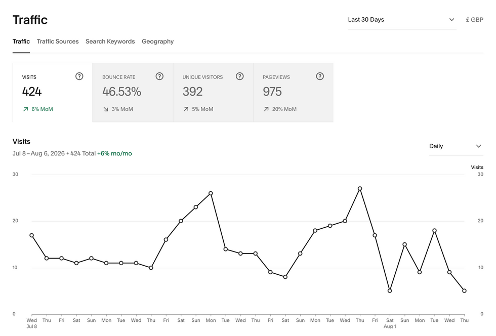
Task: Open the Daily interval dropdown
Action: [456, 146]
